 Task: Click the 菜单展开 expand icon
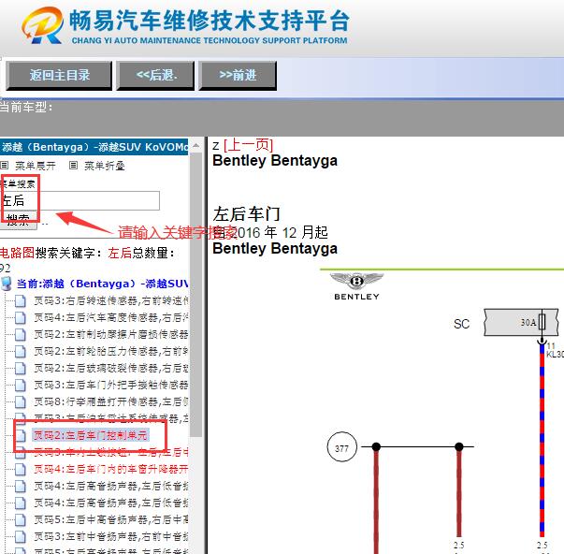tap(5, 166)
